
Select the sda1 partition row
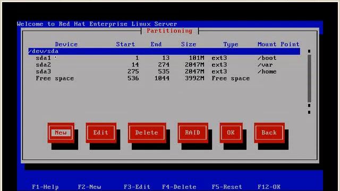coord(164,58)
